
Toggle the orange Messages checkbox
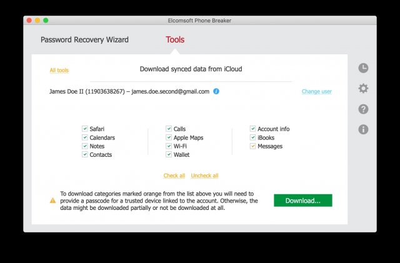[x=253, y=146]
